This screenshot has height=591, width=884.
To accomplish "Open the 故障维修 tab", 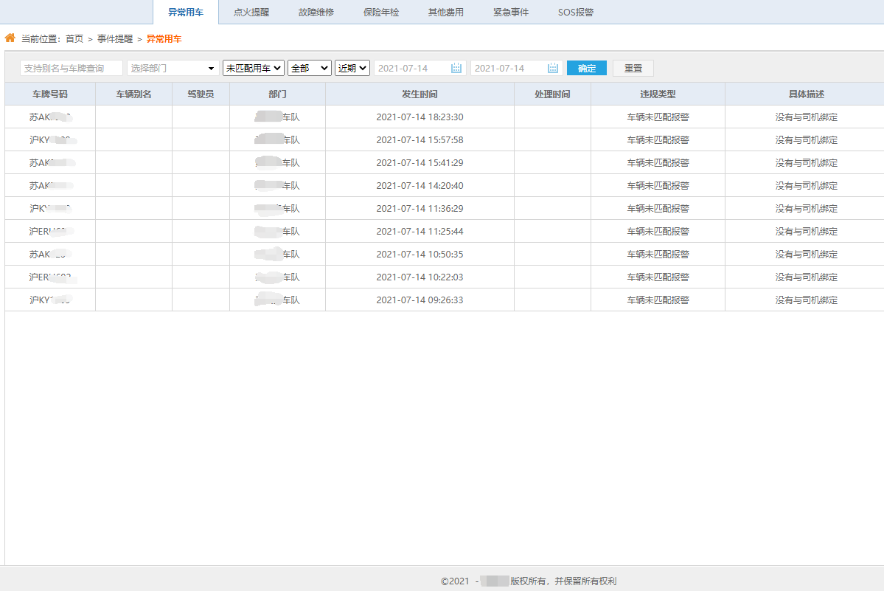I will point(316,12).
